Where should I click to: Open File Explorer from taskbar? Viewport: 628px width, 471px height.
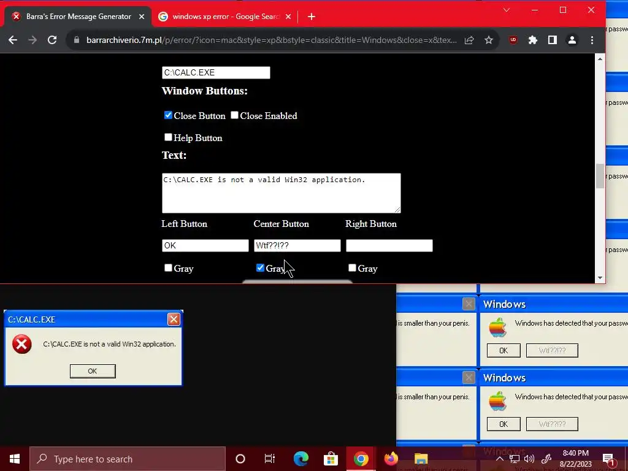(x=421, y=459)
